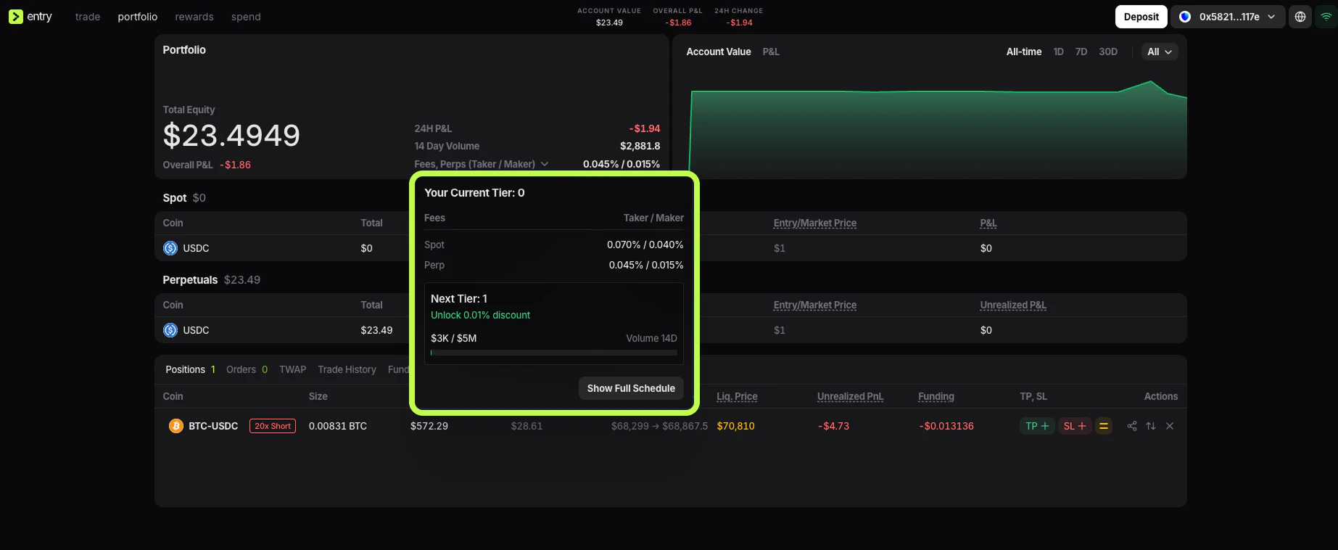Click the yellow equals icon in BTC-USDC row
This screenshot has height=550, width=1338.
[1104, 426]
